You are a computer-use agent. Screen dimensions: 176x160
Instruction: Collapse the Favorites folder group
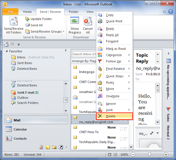point(7,51)
